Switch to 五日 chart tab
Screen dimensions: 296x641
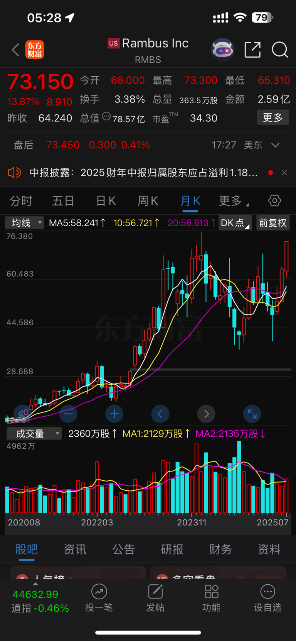click(63, 200)
